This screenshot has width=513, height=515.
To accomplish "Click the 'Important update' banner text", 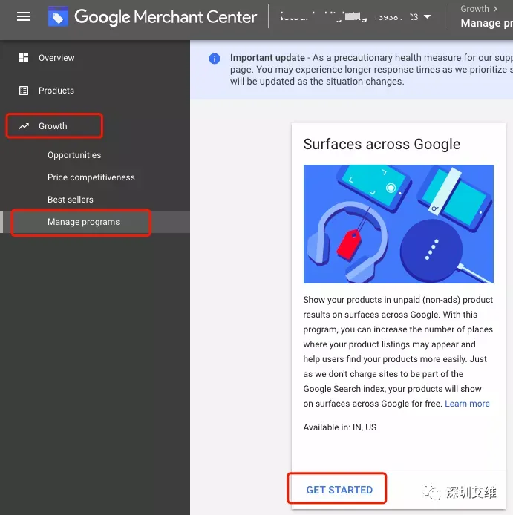I will click(267, 58).
